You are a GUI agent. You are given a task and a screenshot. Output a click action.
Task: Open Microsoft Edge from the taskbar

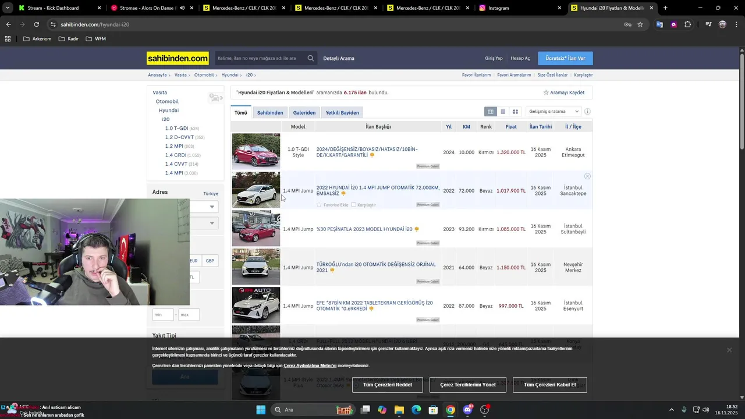[416, 410]
